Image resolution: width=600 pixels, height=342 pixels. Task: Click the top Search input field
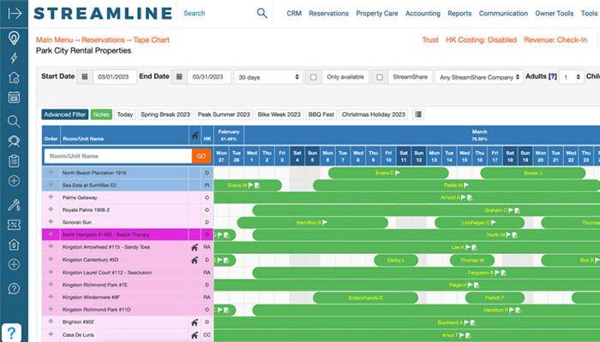pyautogui.click(x=216, y=14)
